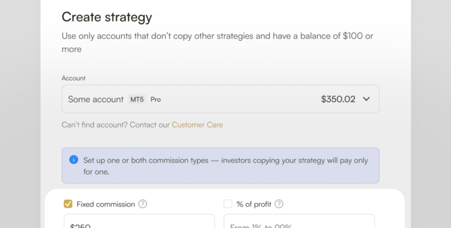
Task: Click the help icon beside % of profit
Action: tap(279, 204)
